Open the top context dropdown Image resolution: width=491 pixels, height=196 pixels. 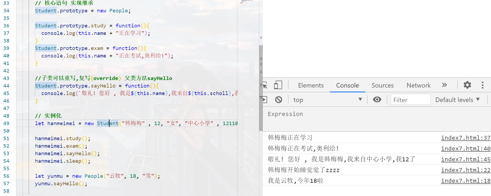(328, 100)
